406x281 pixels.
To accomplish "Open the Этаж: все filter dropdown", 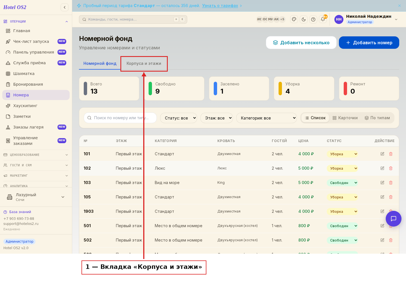I will (217, 118).
